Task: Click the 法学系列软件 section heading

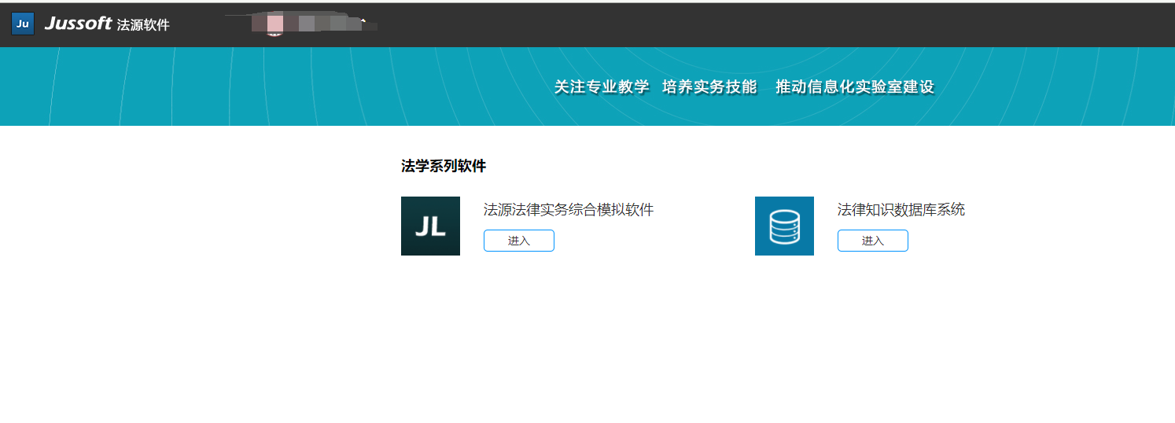Action: click(x=444, y=166)
